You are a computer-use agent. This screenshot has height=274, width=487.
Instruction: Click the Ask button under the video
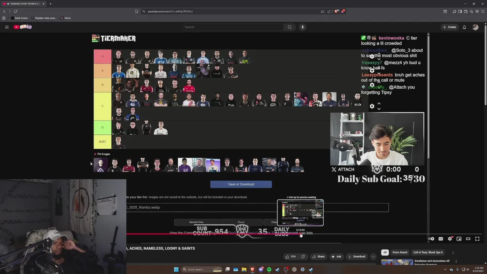336,256
